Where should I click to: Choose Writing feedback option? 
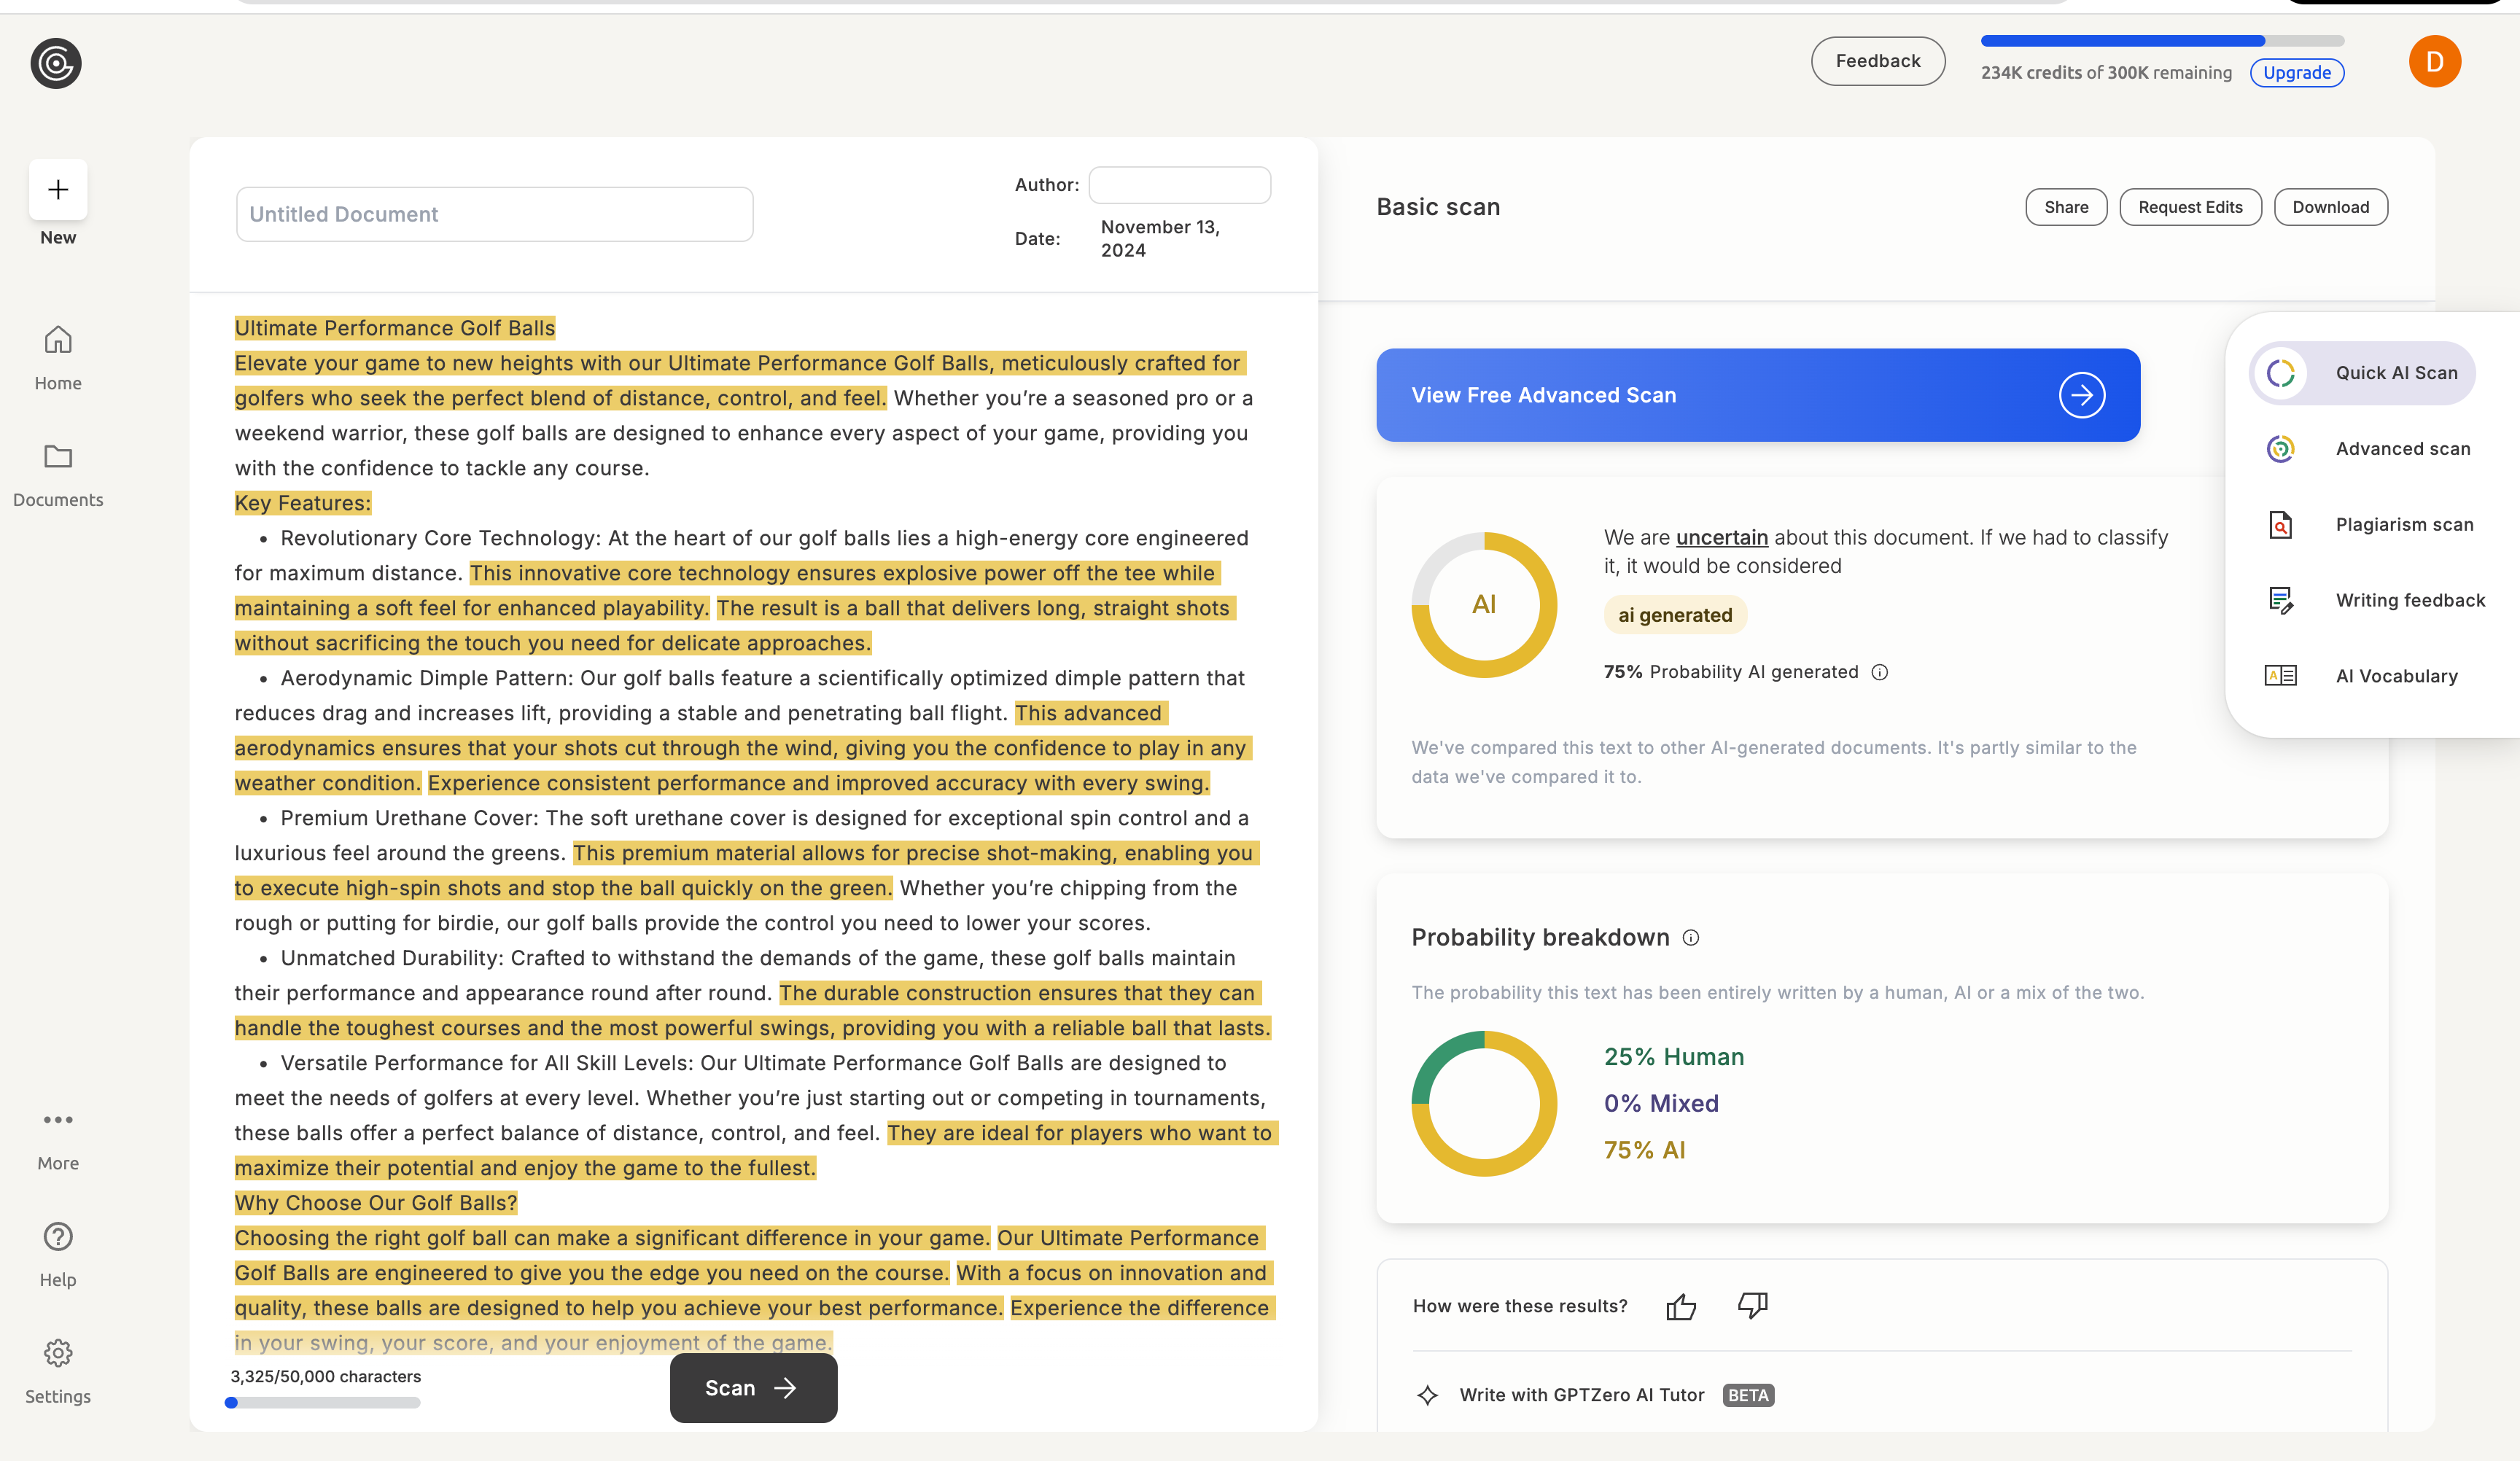click(2409, 600)
